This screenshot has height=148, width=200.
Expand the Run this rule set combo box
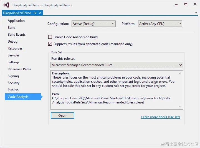point(117,65)
